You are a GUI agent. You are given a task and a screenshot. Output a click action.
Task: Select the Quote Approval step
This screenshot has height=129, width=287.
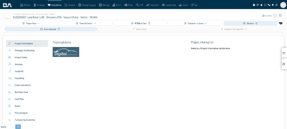[x=51, y=29]
